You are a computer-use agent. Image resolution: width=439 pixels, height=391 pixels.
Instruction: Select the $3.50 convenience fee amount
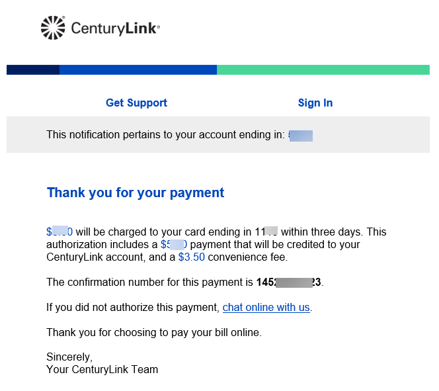pos(191,257)
